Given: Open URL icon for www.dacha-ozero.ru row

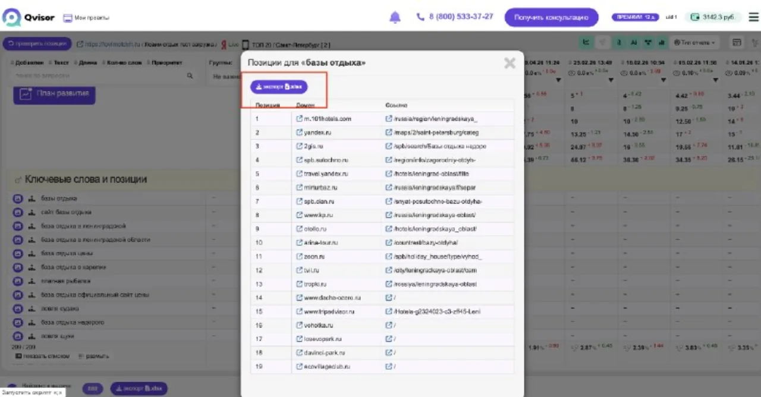Looking at the screenshot, I should pos(389,298).
